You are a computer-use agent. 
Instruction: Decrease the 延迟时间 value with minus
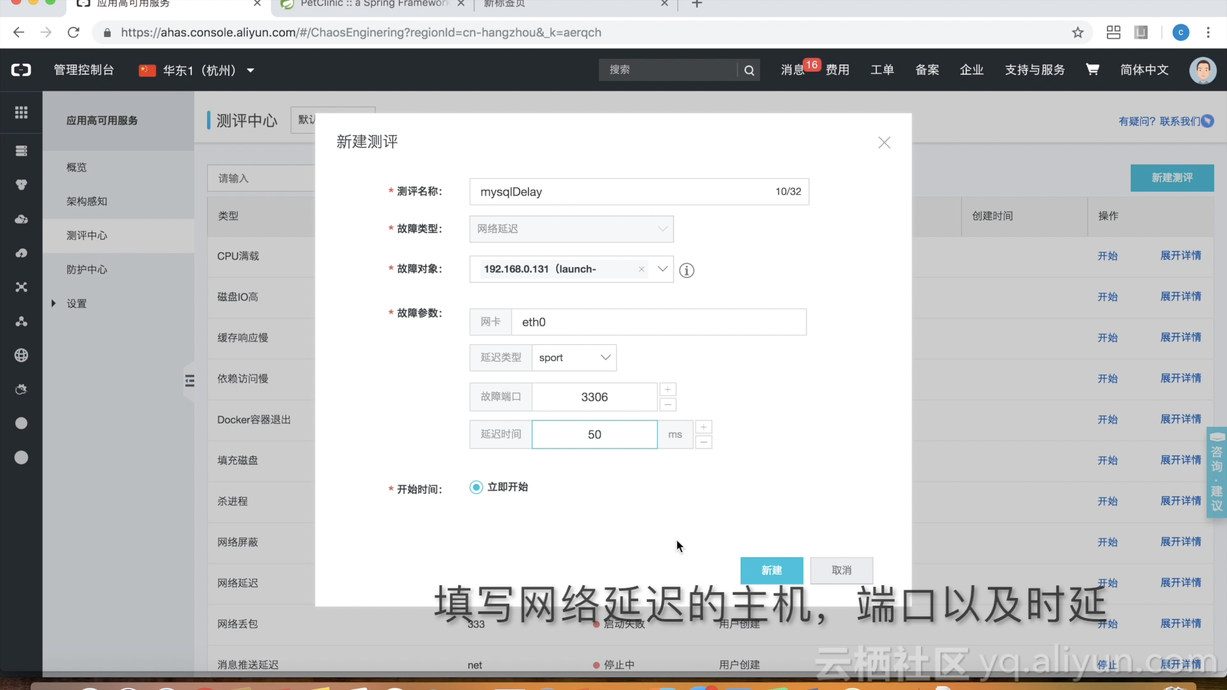(704, 442)
